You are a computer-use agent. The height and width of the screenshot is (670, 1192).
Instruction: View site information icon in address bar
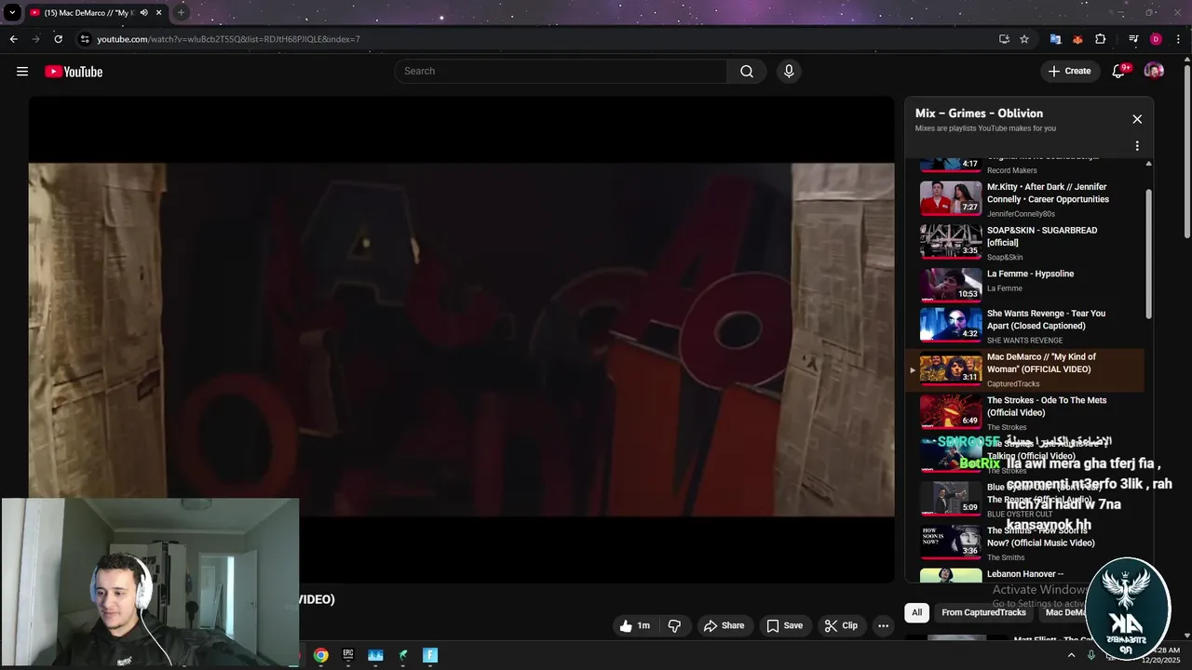coord(85,39)
